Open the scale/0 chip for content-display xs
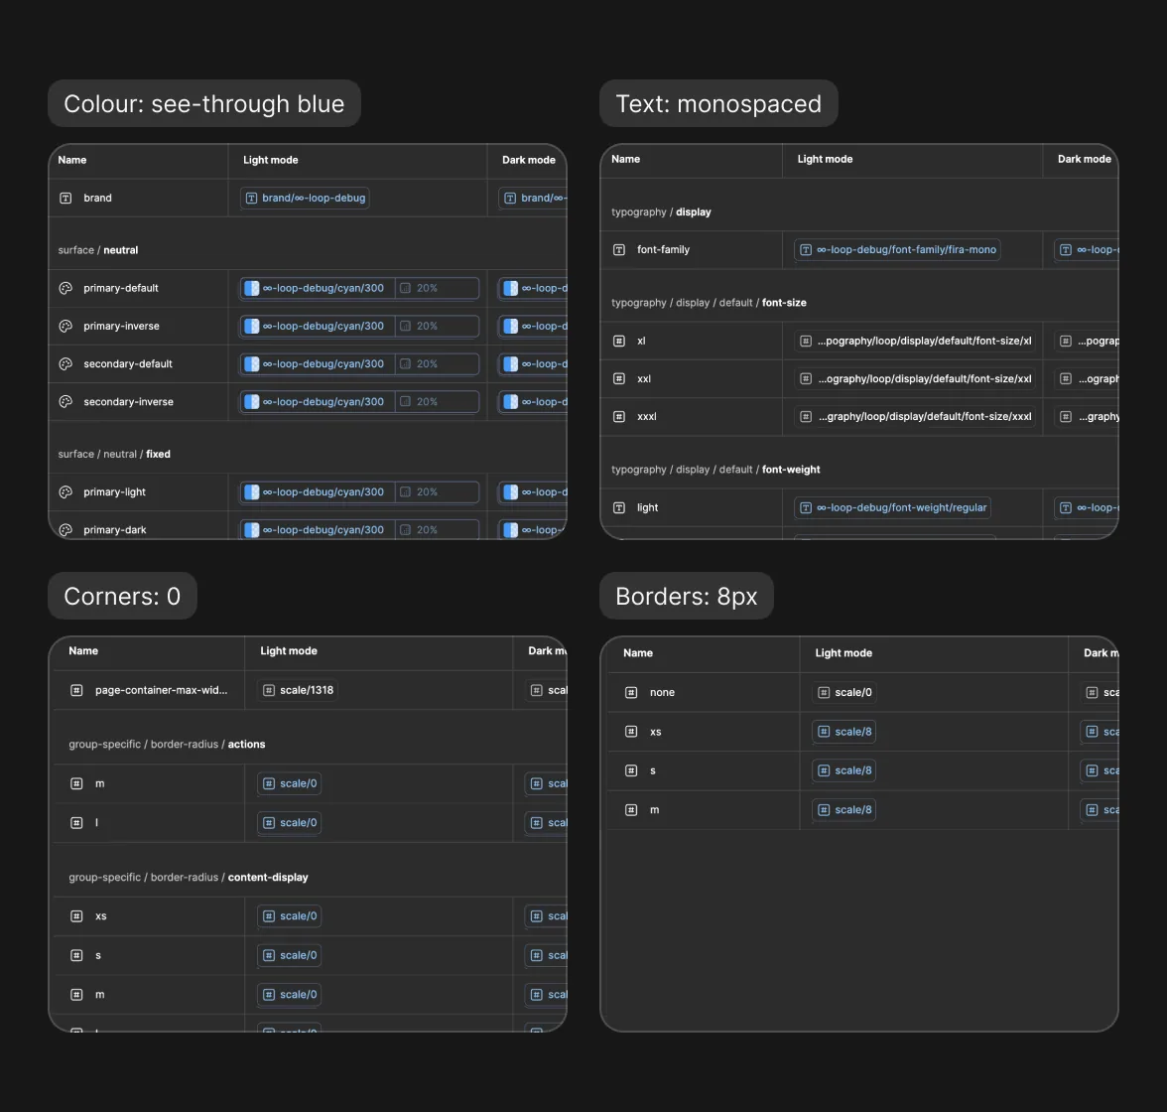This screenshot has height=1112, width=1167. 290,916
